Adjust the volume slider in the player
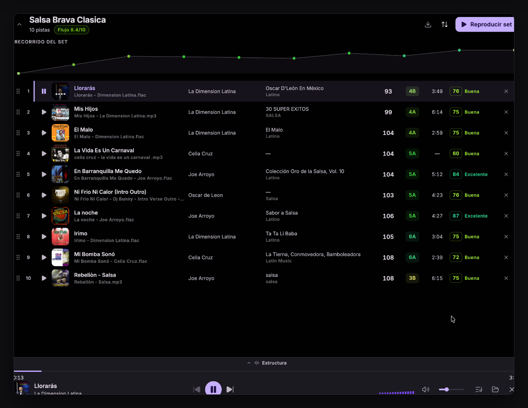 tap(451, 390)
